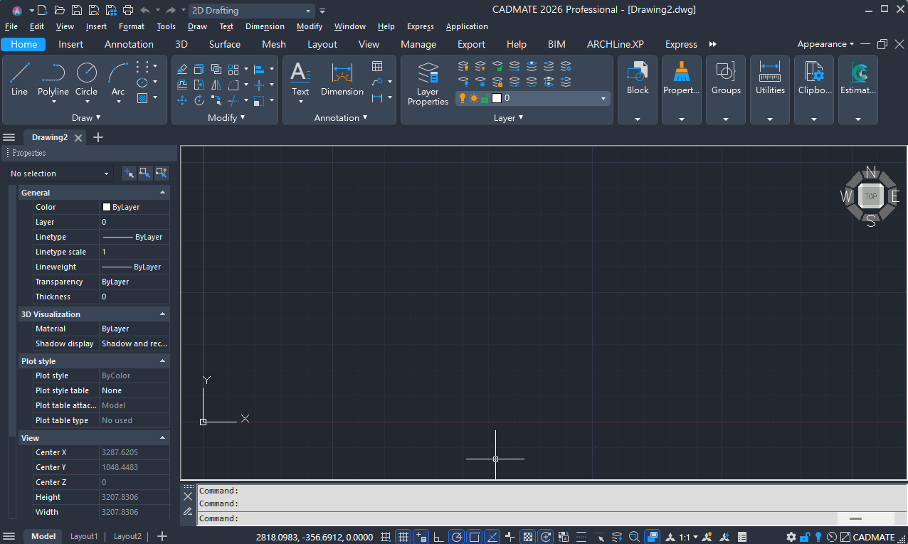Click the Block panel button
Screen dimensions: 908x544
point(638,78)
